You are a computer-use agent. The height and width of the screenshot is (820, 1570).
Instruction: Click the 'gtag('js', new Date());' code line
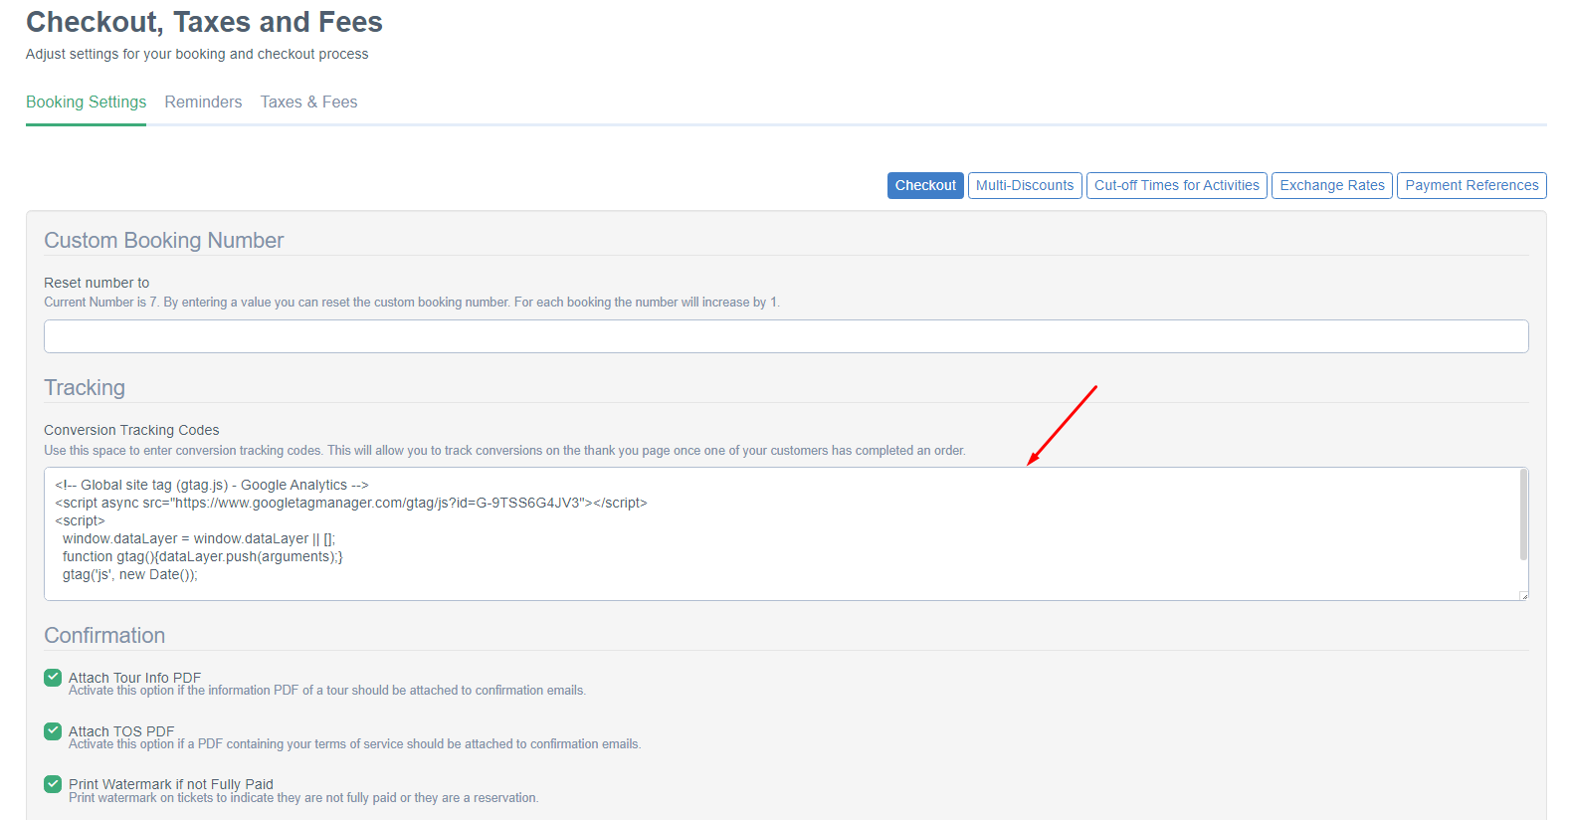[130, 574]
